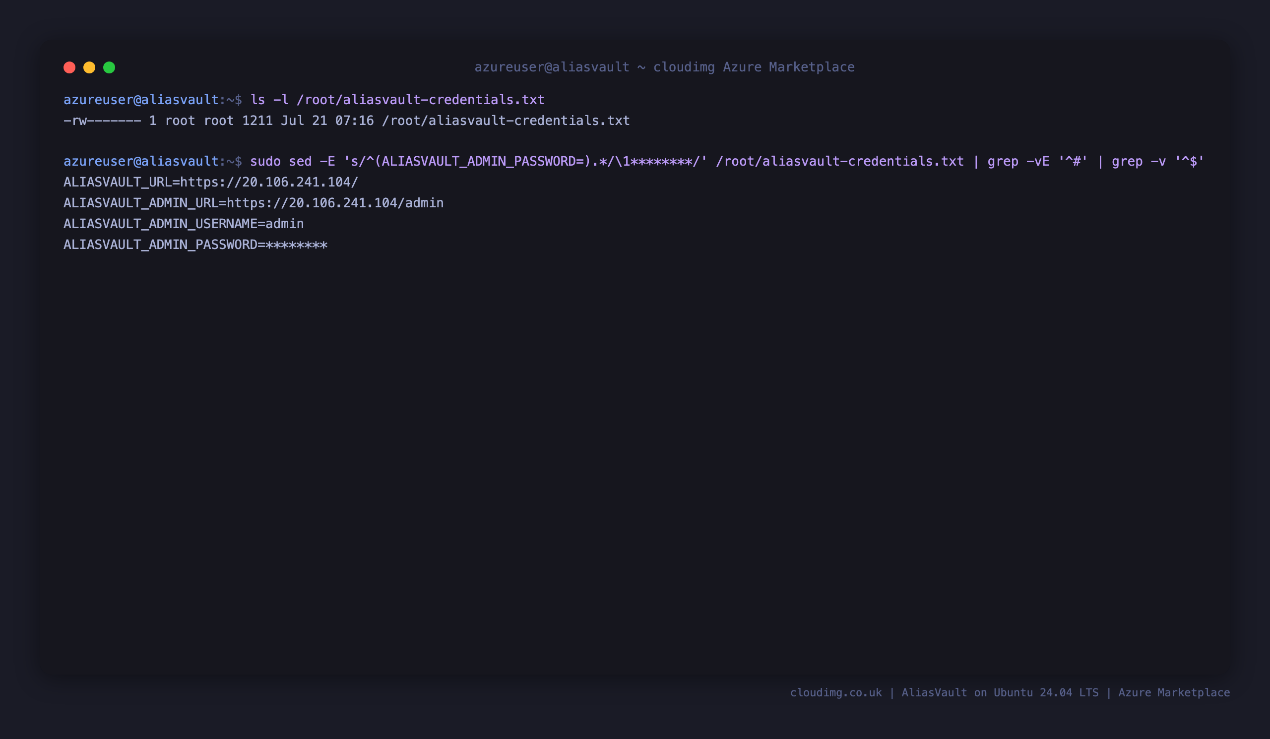
Task: Click the yellow minimize window dot
Action: click(x=89, y=67)
